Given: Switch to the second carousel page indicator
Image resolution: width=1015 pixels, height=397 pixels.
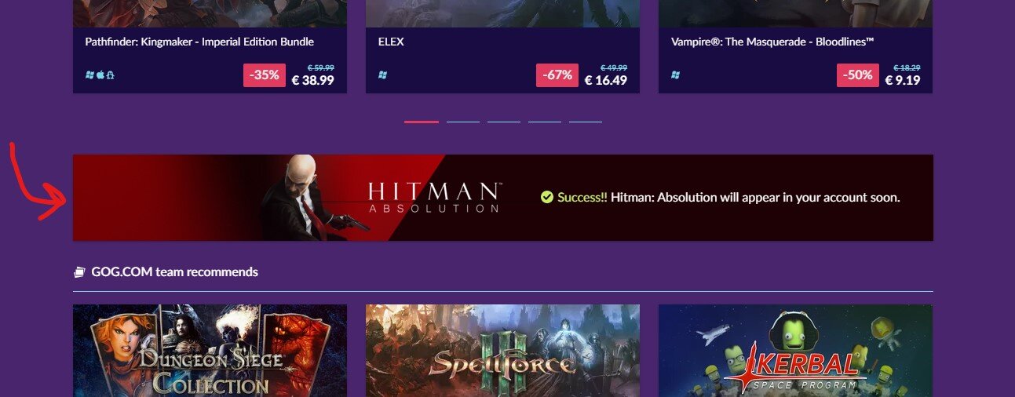Looking at the screenshot, I should pyautogui.click(x=463, y=122).
